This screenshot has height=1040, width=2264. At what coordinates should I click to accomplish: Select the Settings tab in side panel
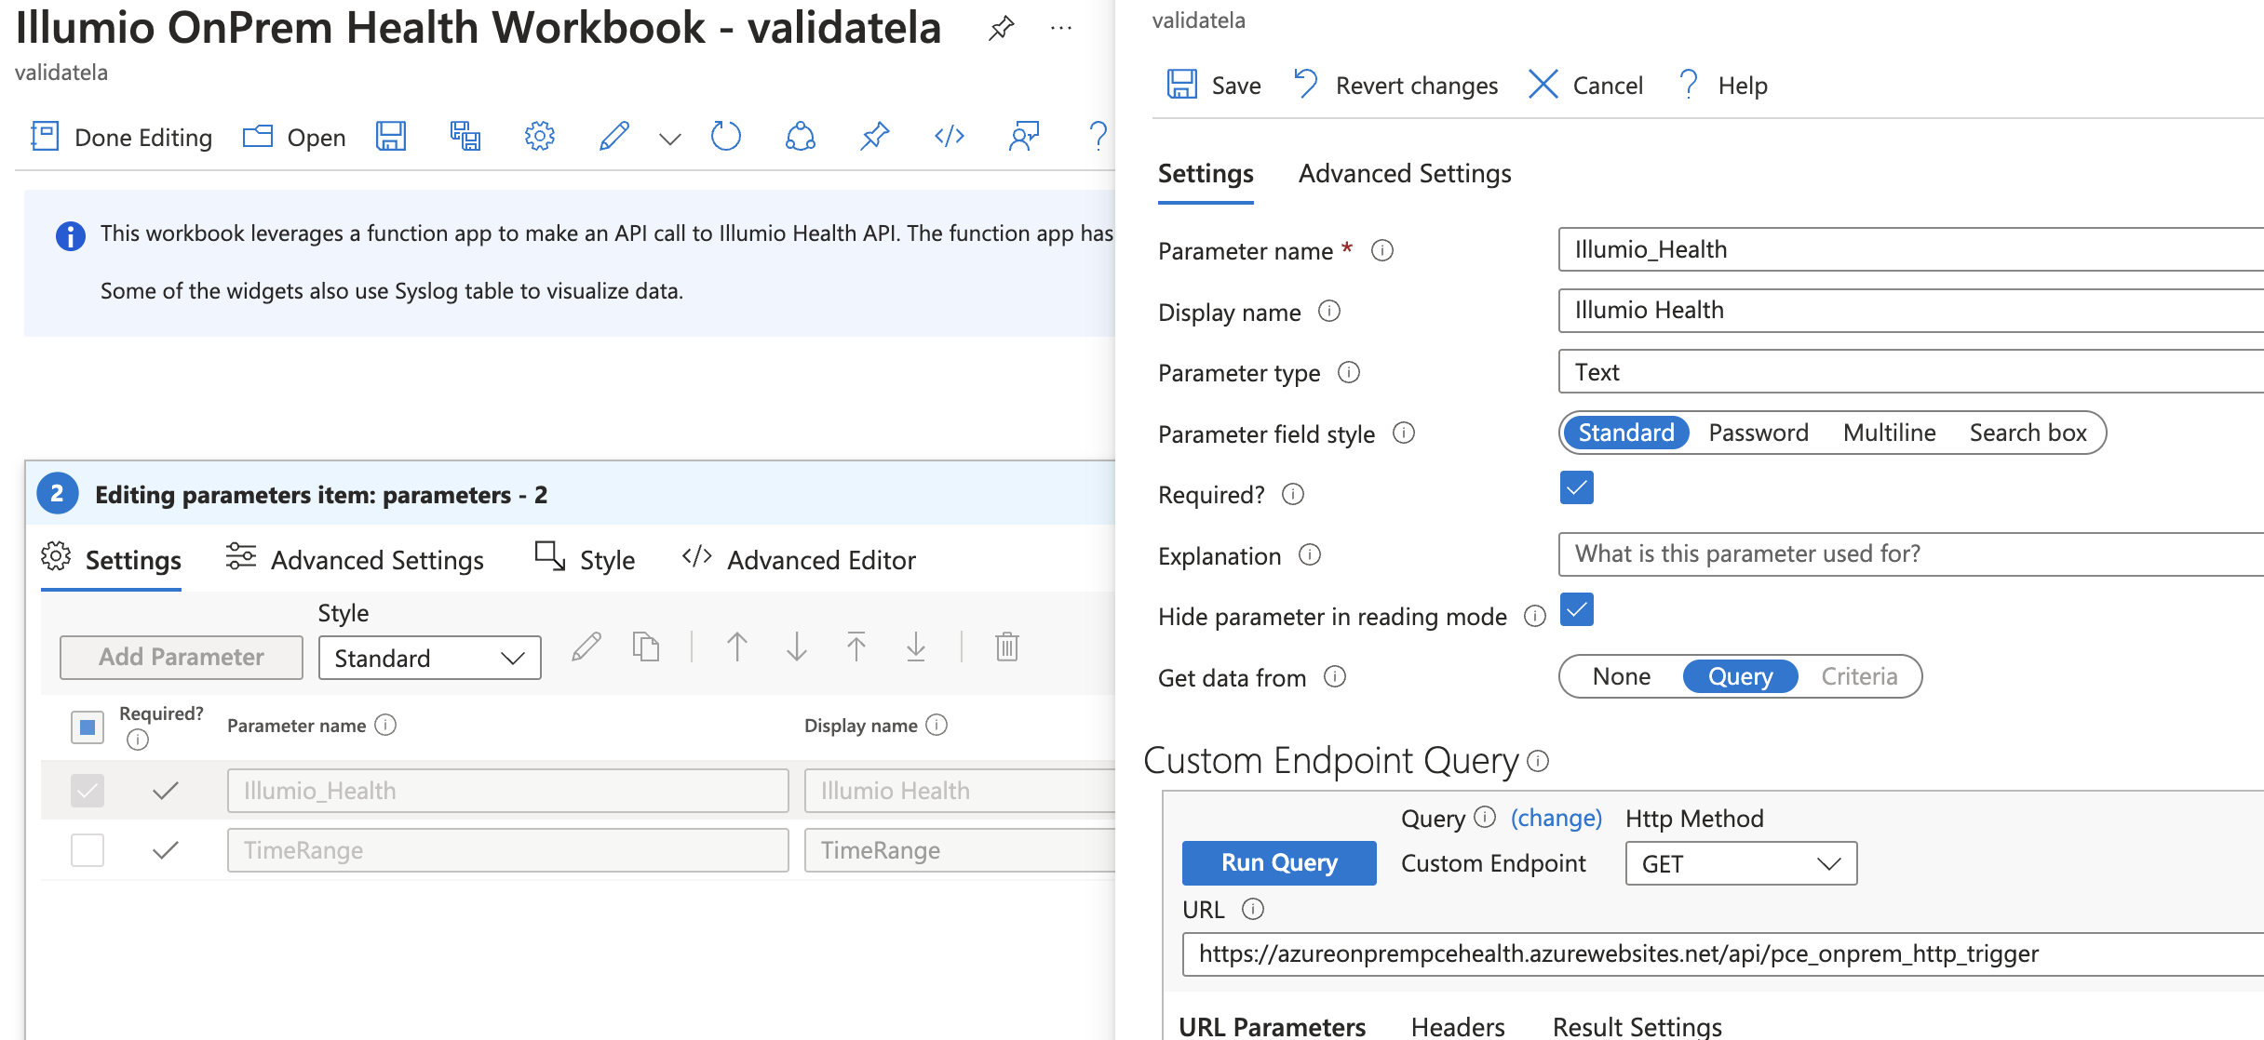1206,174
